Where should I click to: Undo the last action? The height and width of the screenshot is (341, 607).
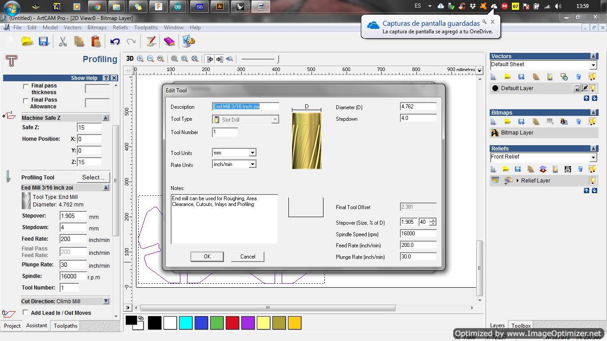pyautogui.click(x=115, y=41)
